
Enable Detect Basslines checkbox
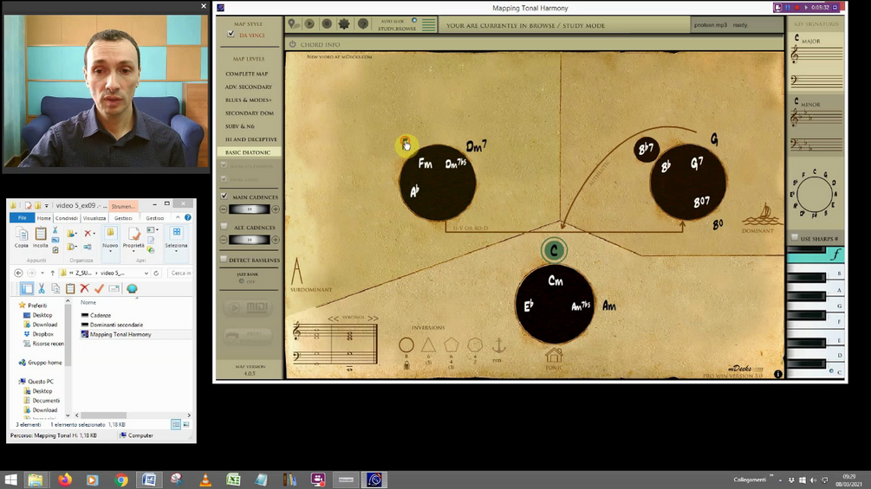pyautogui.click(x=224, y=260)
